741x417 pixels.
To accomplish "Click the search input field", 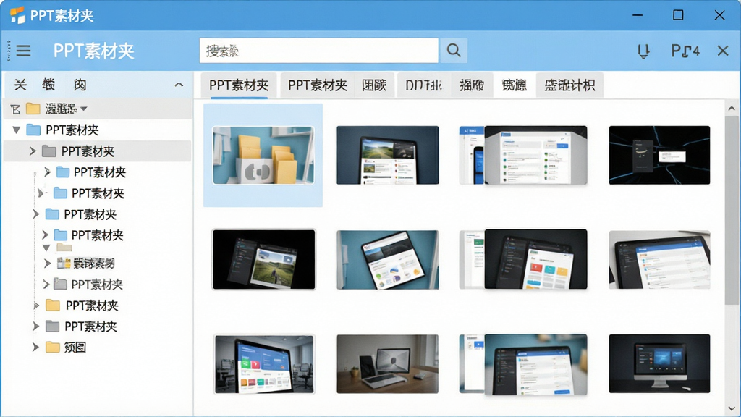I will pos(319,51).
